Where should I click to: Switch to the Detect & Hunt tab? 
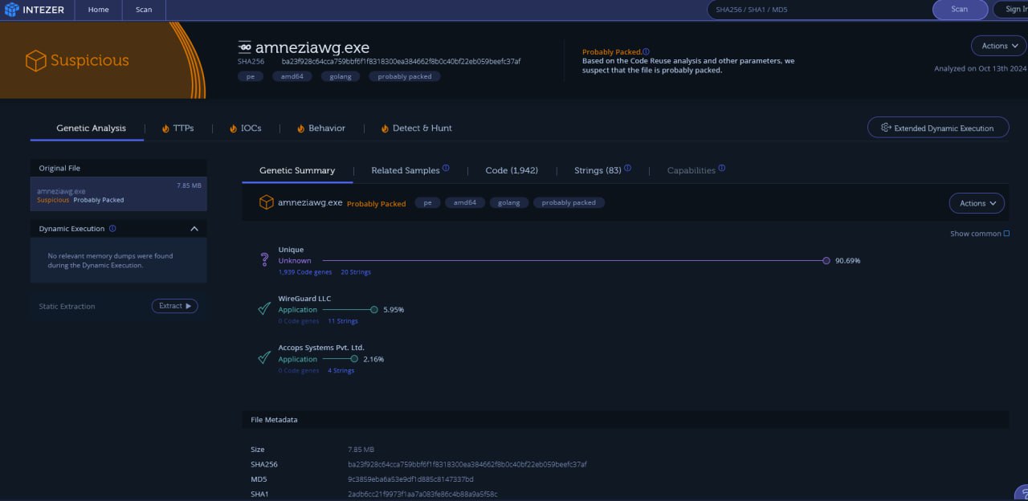(x=416, y=128)
